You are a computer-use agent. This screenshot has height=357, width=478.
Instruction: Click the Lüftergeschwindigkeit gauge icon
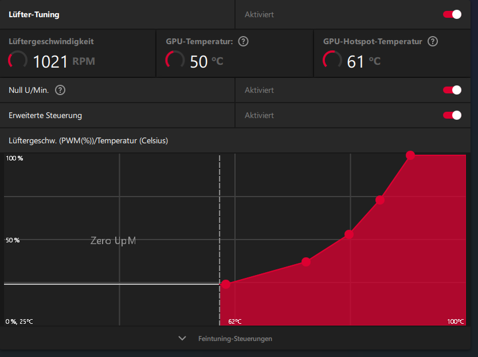click(18, 60)
